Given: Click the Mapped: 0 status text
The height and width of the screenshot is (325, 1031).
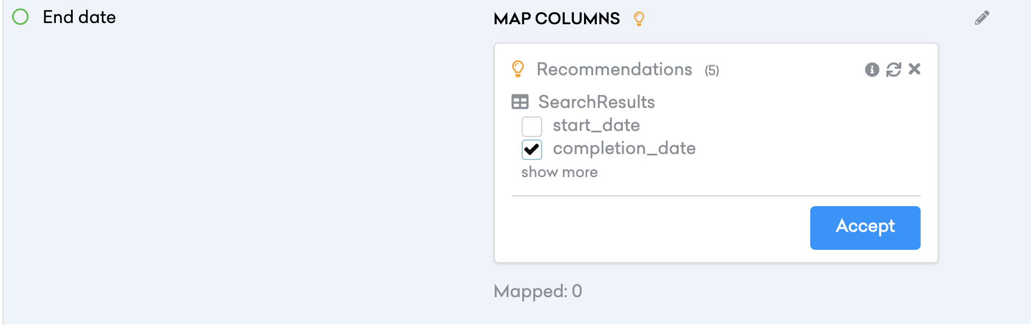Looking at the screenshot, I should pyautogui.click(x=538, y=292).
